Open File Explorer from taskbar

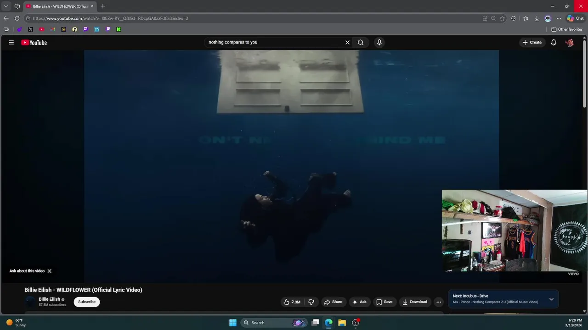(342, 323)
